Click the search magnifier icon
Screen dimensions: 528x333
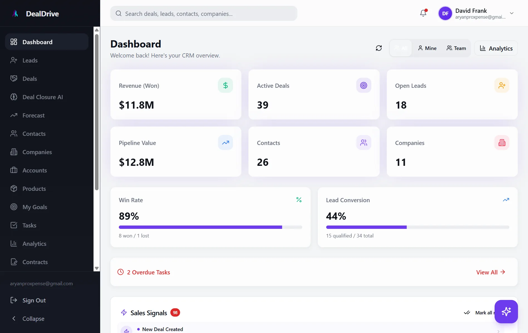(x=118, y=13)
